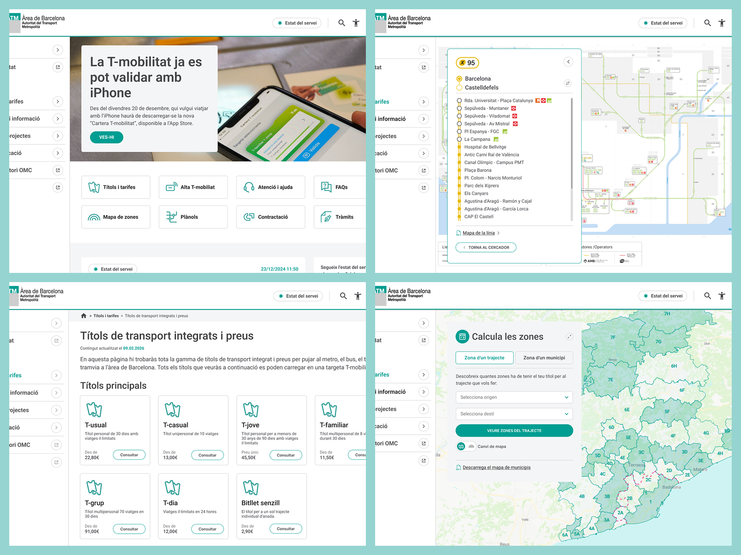Viewport: 741px width, 555px height.
Task: Click Consultar on the T-usual card
Action: pyautogui.click(x=129, y=455)
